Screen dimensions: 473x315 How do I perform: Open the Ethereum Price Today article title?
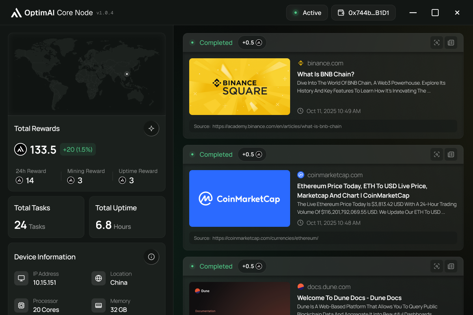(x=362, y=191)
